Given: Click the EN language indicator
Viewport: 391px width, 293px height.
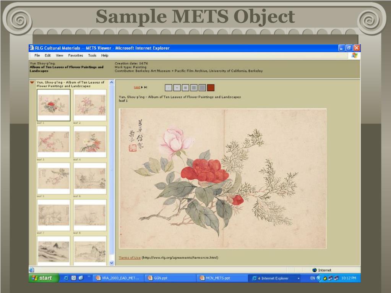Looking at the screenshot, I should (x=312, y=278).
